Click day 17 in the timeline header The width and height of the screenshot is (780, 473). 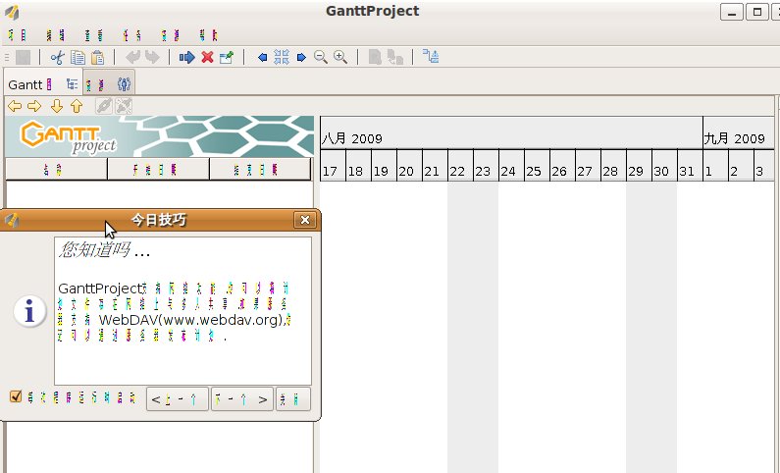pos(333,166)
